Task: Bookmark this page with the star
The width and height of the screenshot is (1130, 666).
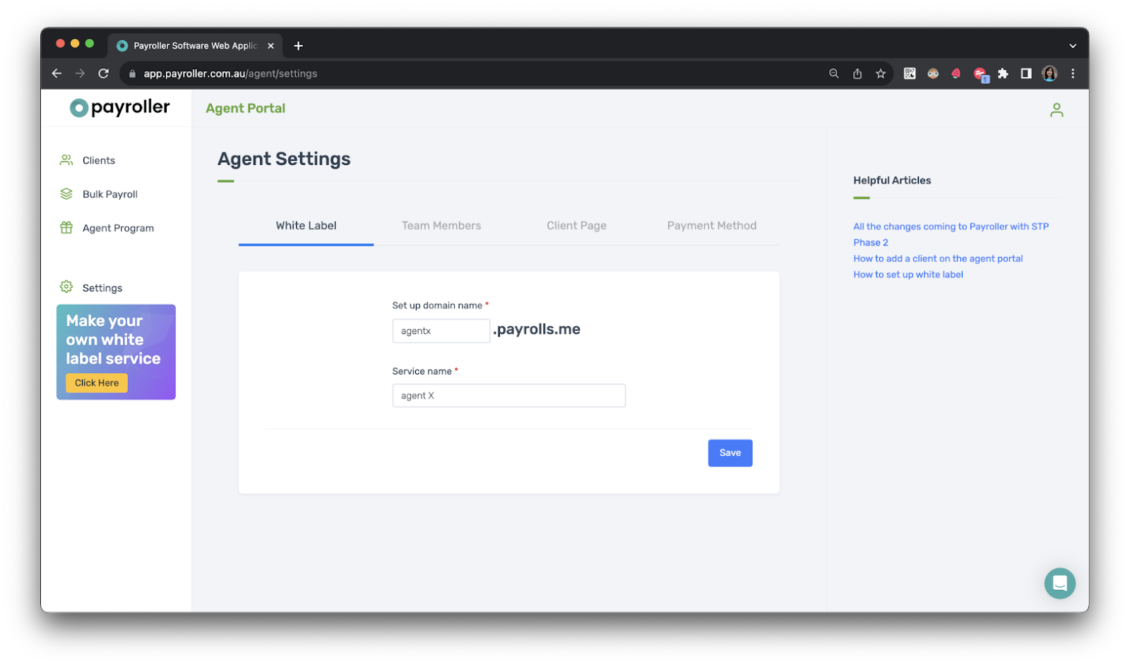Action: coord(881,73)
